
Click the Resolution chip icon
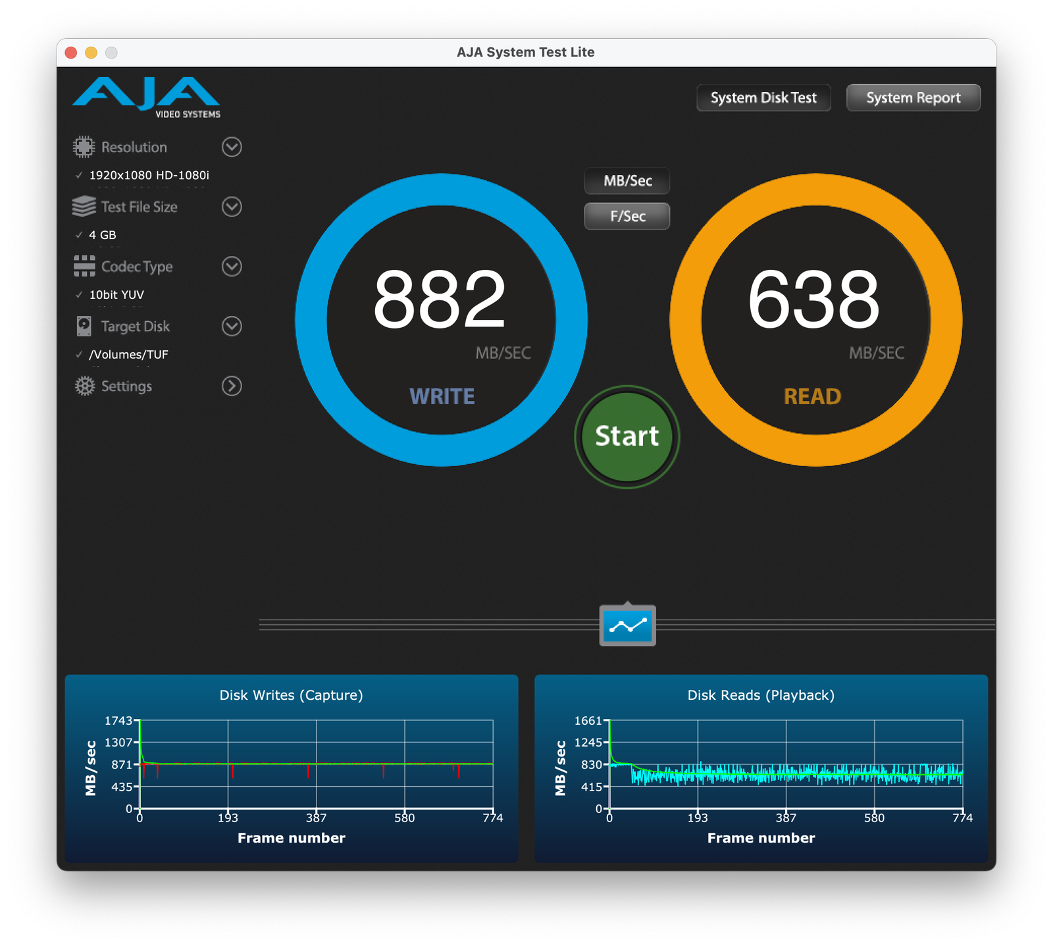pyautogui.click(x=84, y=147)
